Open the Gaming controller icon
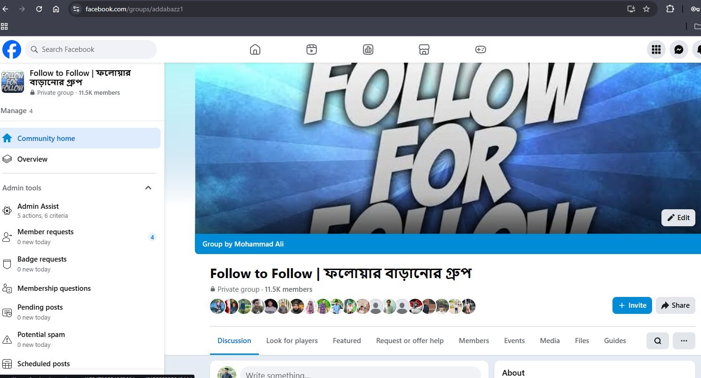Screen dimensions: 701x378 pyautogui.click(x=480, y=49)
